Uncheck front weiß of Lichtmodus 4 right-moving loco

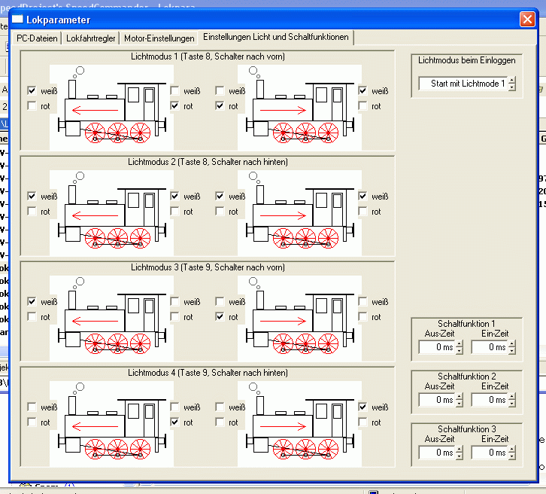click(x=362, y=407)
